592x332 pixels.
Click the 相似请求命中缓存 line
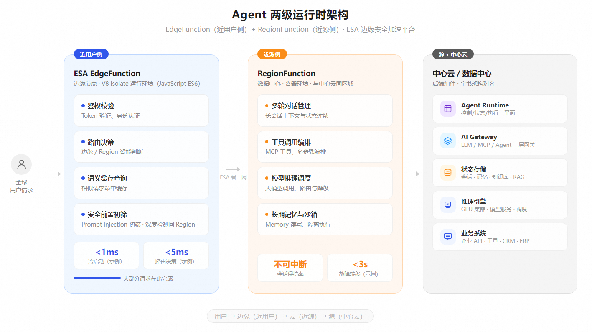click(x=104, y=188)
